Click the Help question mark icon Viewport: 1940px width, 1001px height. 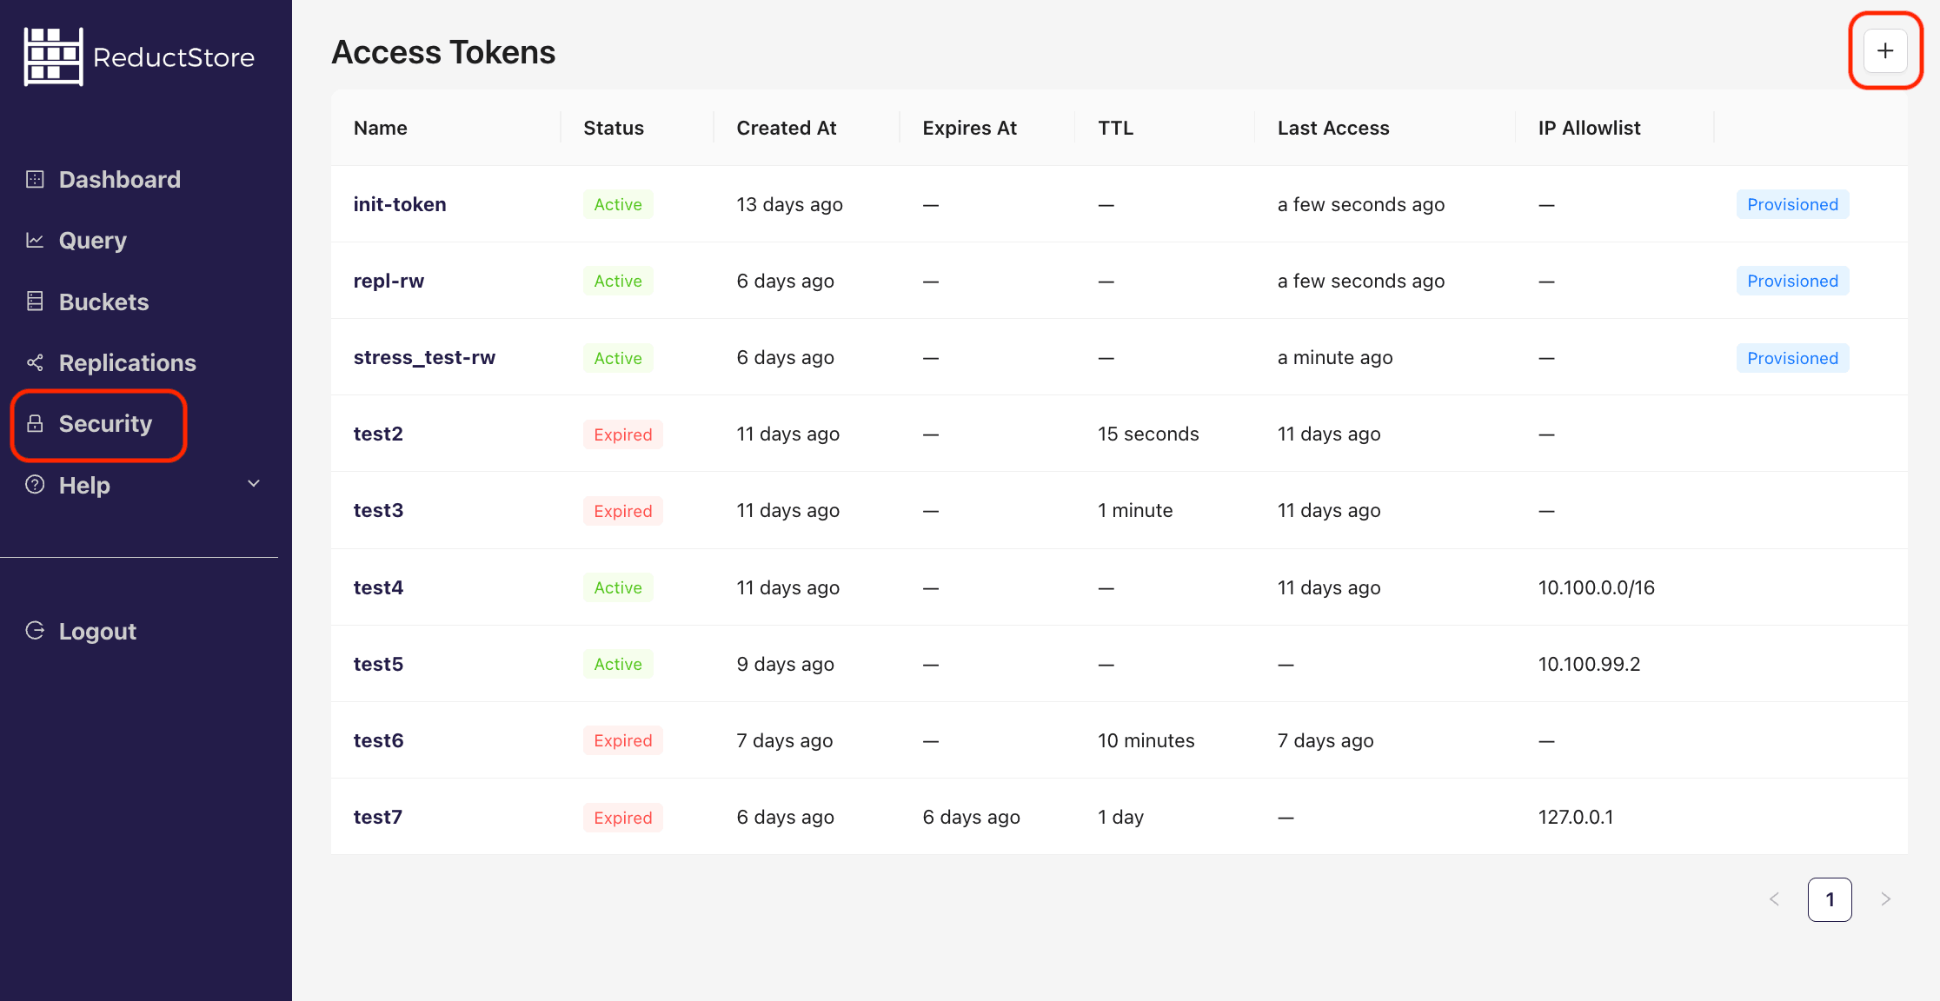(35, 485)
